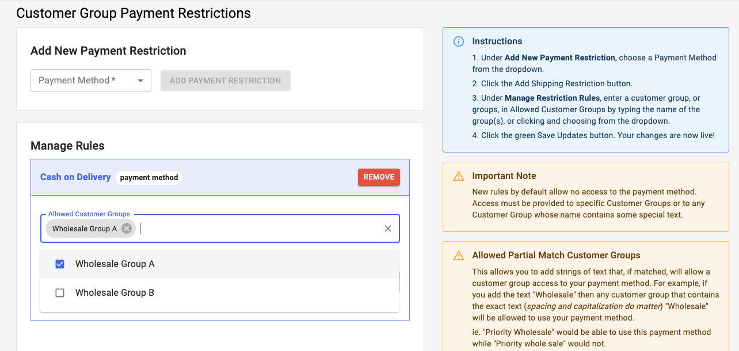Click the Cash on Delivery rule heading
Viewport: 739px width, 351px height.
75,177
